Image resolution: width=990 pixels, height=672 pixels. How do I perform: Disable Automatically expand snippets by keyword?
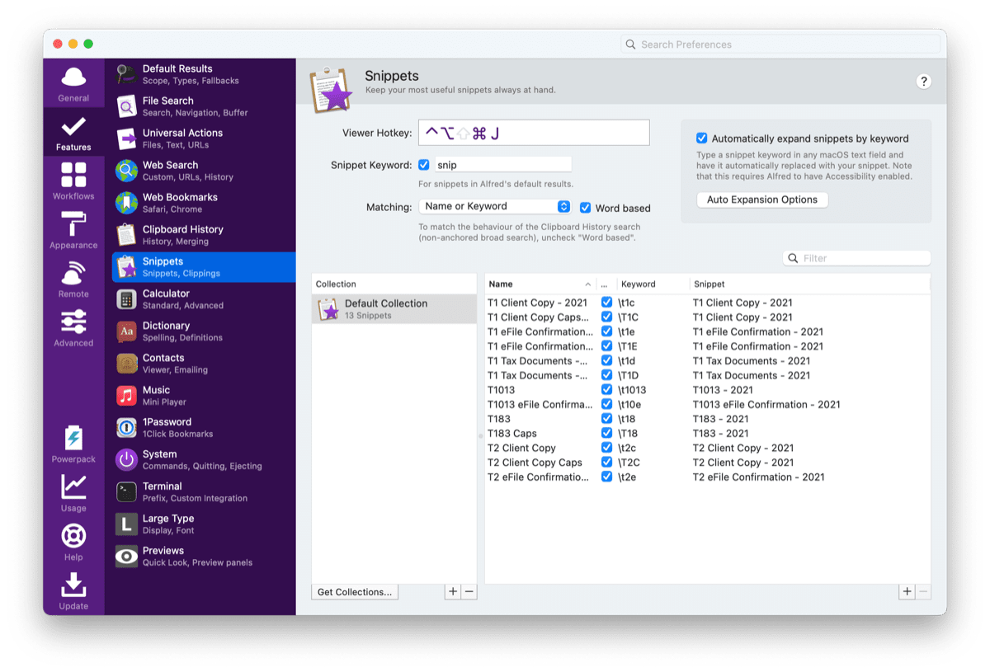[x=701, y=139]
